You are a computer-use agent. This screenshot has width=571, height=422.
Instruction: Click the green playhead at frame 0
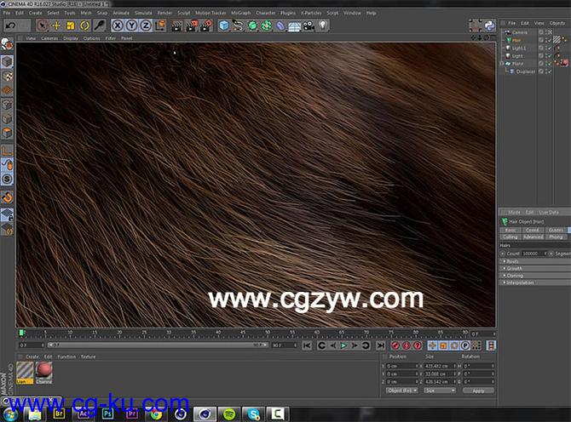click(21, 333)
